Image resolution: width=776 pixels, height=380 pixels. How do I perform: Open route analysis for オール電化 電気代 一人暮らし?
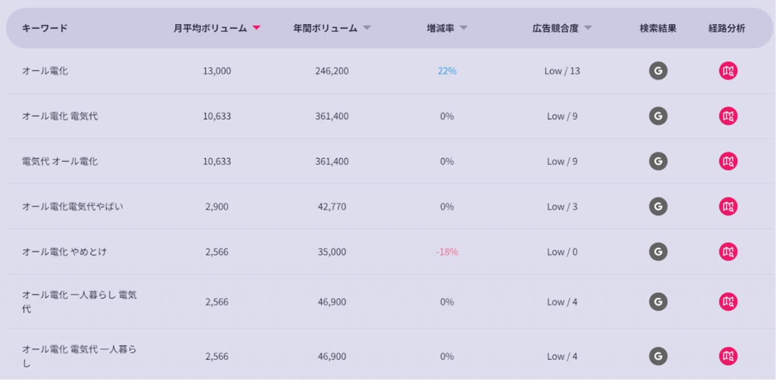pyautogui.click(x=728, y=356)
